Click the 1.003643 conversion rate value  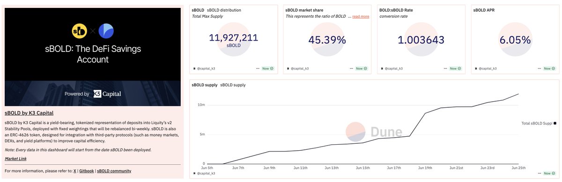click(x=421, y=40)
